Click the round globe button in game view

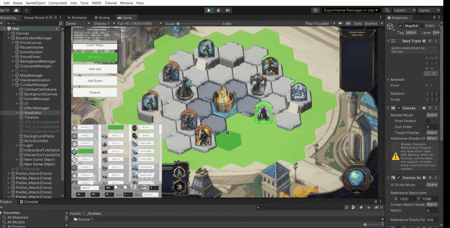356,178
